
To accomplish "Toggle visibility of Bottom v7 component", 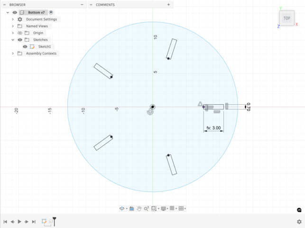I will click(x=15, y=12).
